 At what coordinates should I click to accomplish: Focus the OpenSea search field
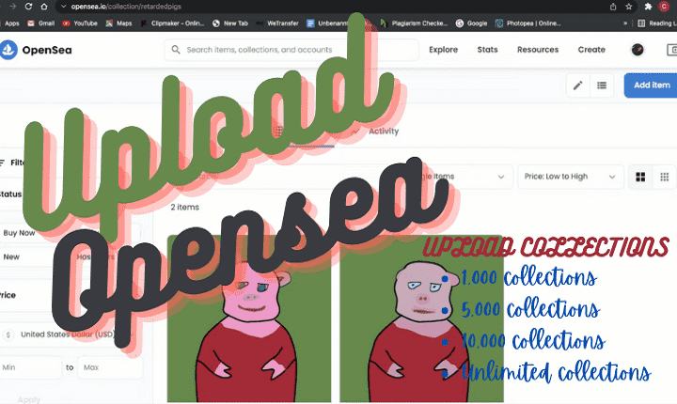tap(291, 50)
